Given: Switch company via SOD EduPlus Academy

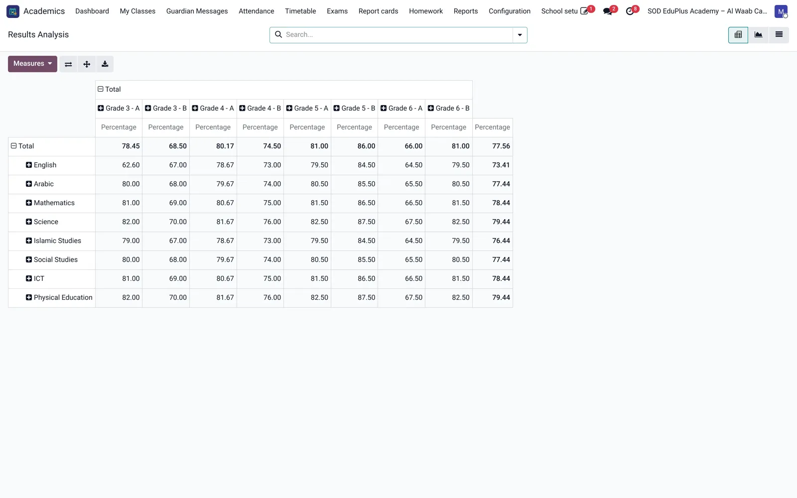Looking at the screenshot, I should [707, 11].
